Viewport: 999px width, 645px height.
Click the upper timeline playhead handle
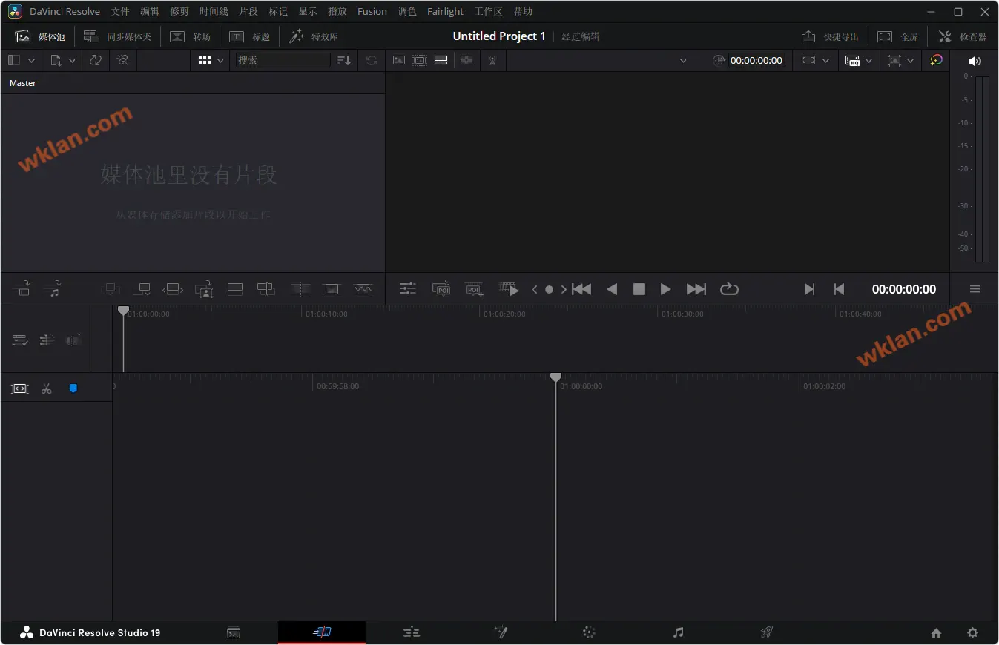point(123,311)
